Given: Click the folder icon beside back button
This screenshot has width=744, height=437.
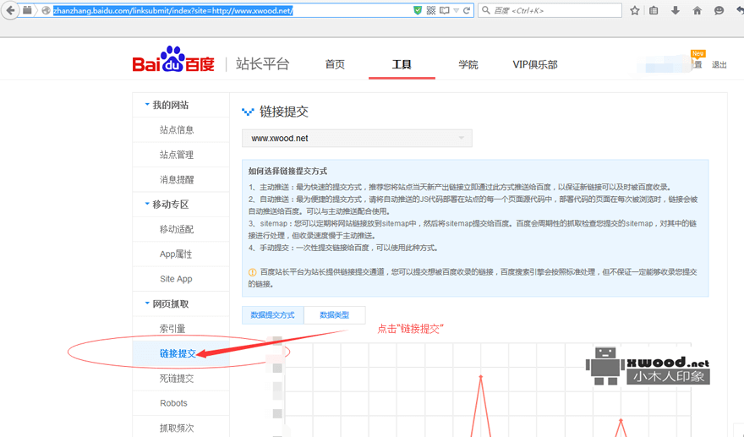Looking at the screenshot, I should [x=28, y=10].
